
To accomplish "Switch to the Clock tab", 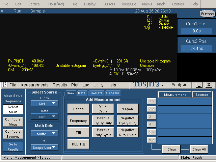I will (70, 93).
